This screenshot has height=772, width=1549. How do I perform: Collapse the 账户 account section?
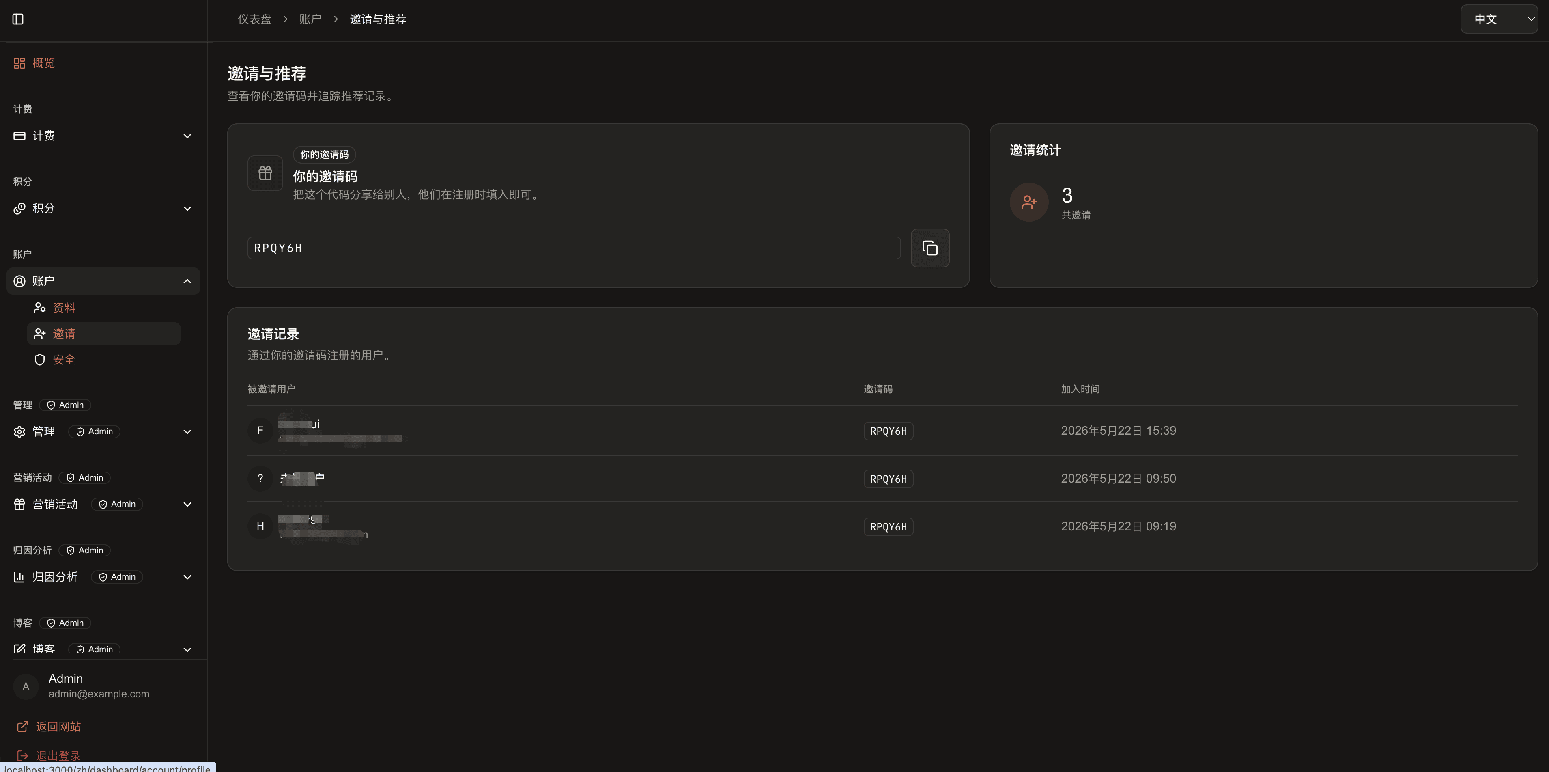tap(103, 281)
